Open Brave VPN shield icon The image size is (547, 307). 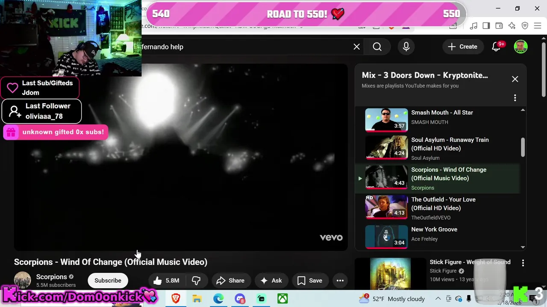pyautogui.click(x=525, y=26)
